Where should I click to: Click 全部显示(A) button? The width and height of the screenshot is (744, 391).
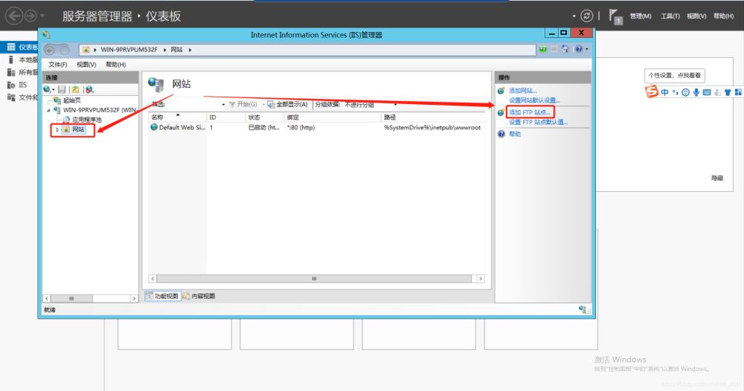pos(287,104)
